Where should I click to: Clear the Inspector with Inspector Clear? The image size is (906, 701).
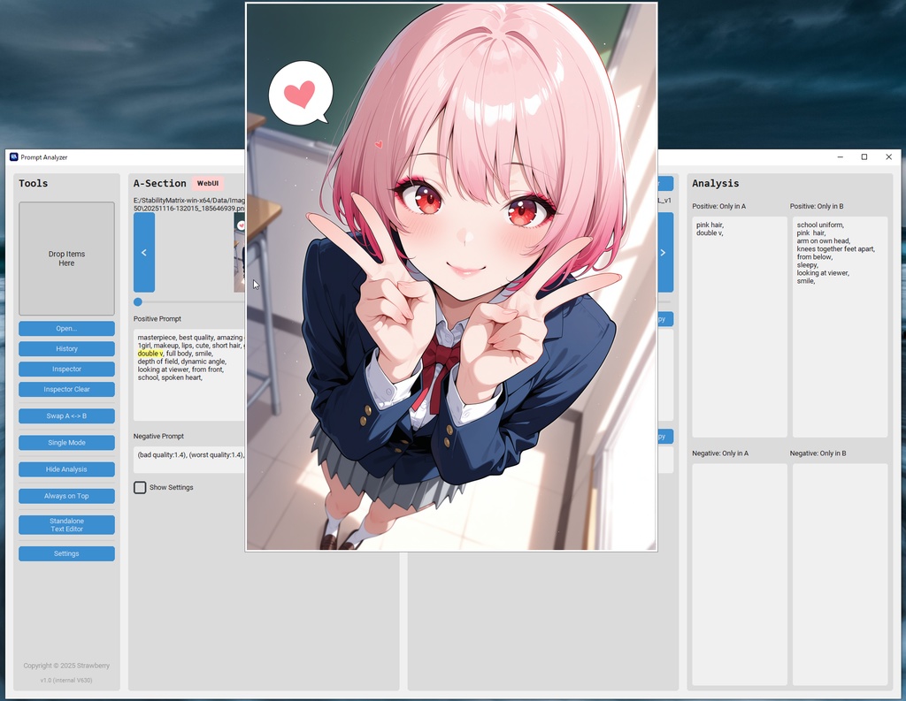tap(65, 389)
